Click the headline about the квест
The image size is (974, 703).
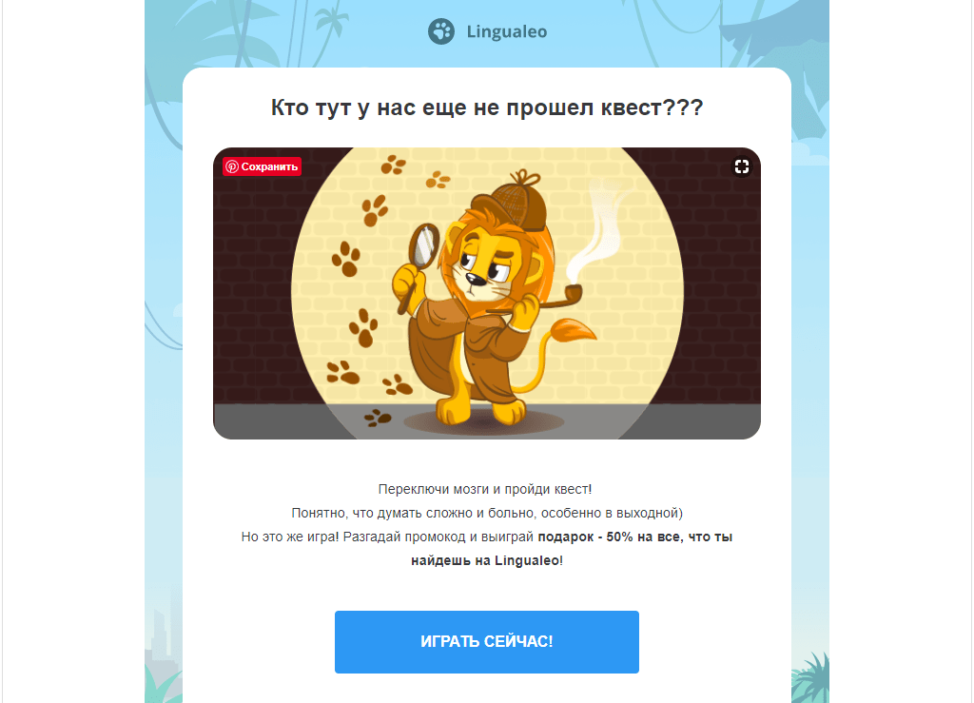click(487, 107)
